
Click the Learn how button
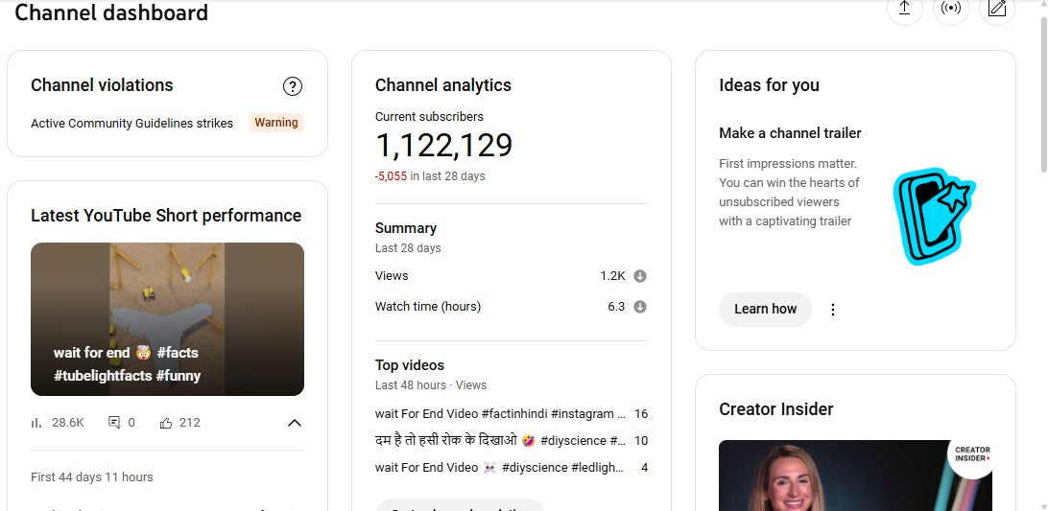click(765, 310)
